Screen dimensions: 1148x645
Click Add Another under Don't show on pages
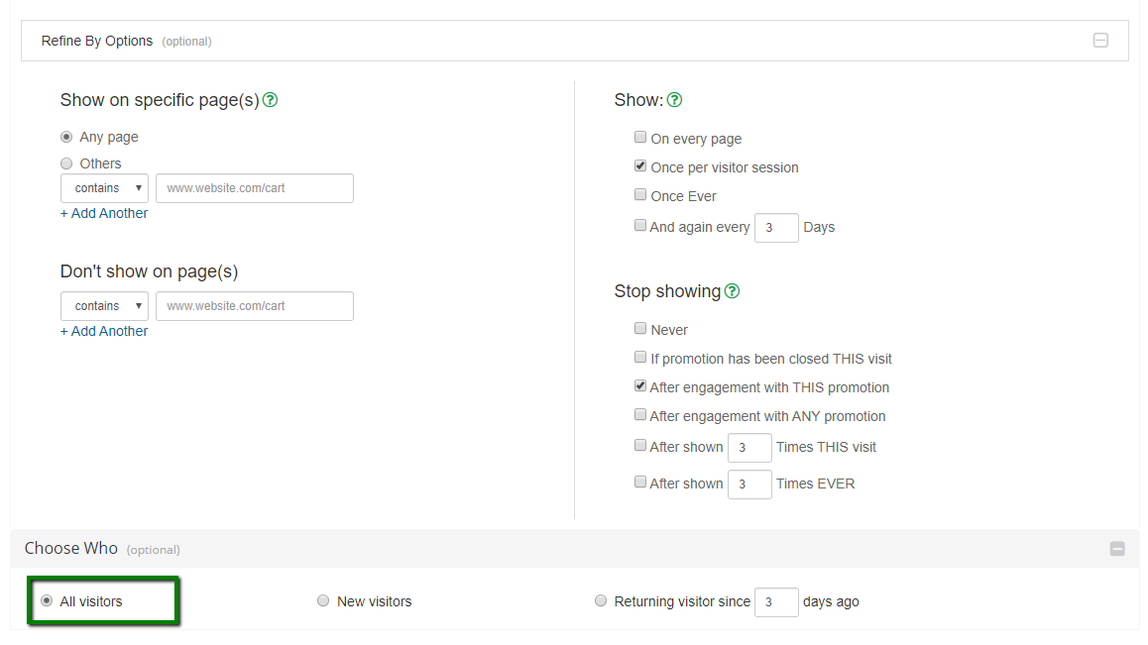tap(104, 331)
